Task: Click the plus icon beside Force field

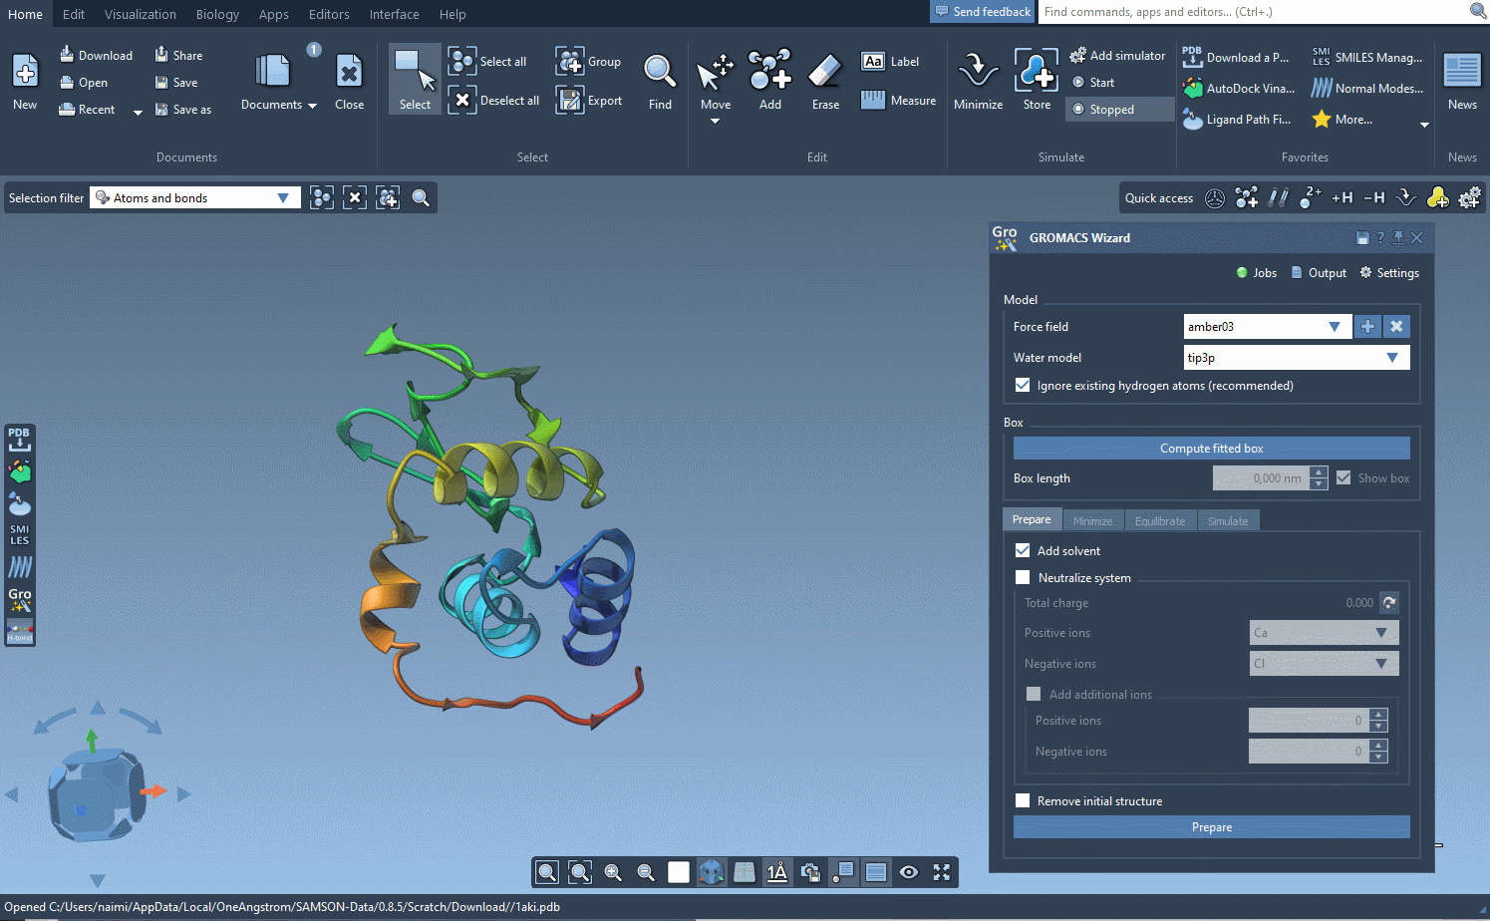Action: tap(1367, 327)
